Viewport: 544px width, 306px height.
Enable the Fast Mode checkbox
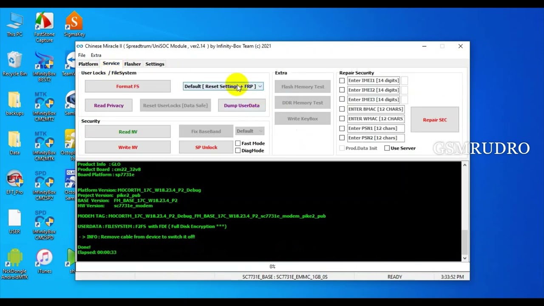pyautogui.click(x=238, y=143)
